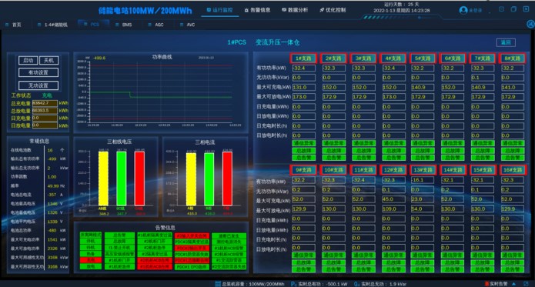The height and width of the screenshot is (287, 535).
Task: Open 数据分析 (data analysis) menu item
Action: click(x=295, y=10)
